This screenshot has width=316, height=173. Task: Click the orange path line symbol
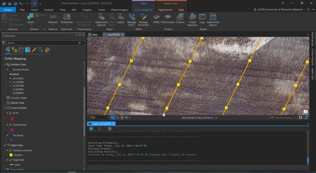(x=12, y=165)
